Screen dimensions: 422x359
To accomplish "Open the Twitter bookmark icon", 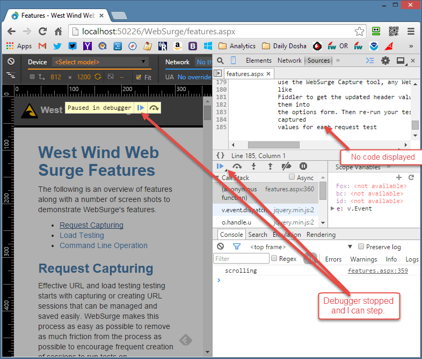I will tap(57, 46).
